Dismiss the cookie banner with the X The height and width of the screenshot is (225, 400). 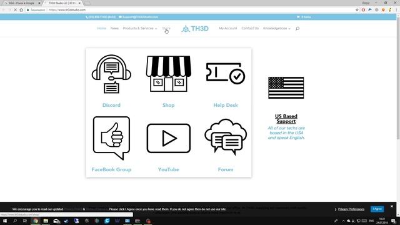click(392, 206)
